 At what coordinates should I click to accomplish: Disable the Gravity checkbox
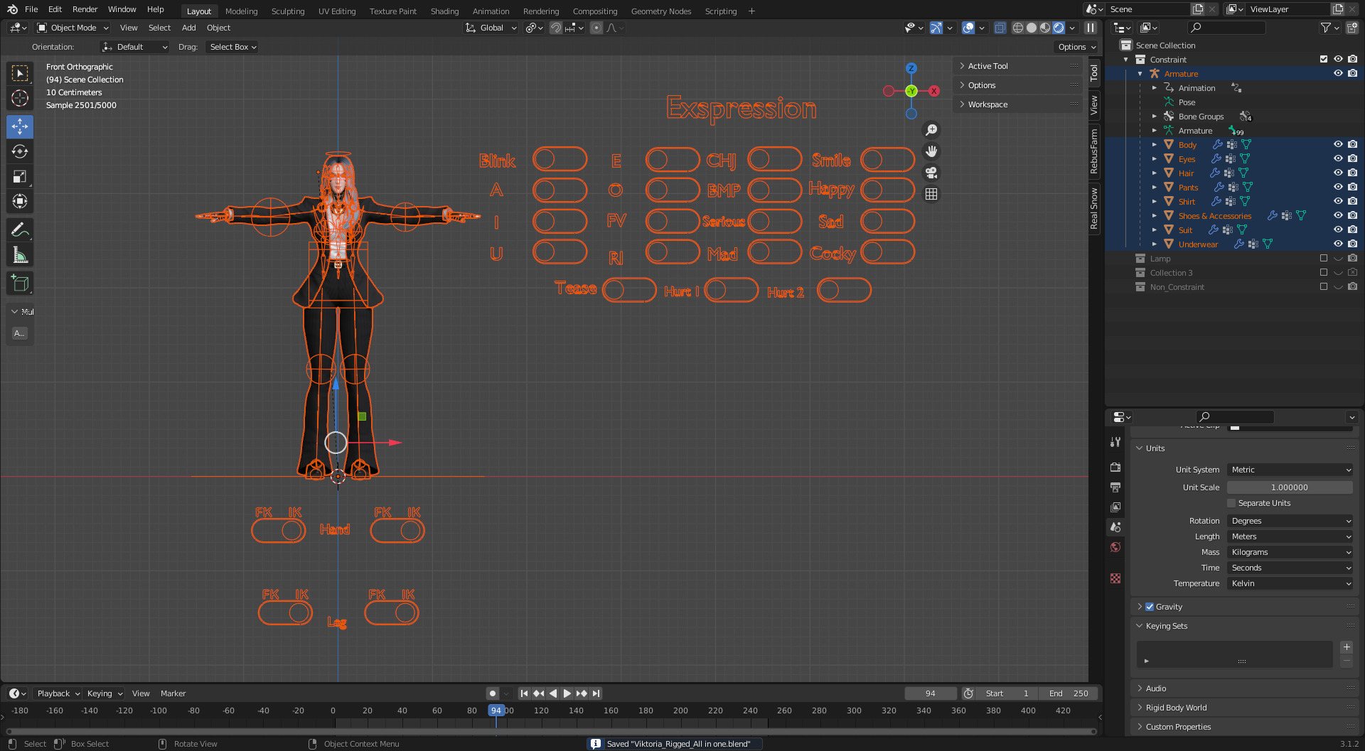1150,607
